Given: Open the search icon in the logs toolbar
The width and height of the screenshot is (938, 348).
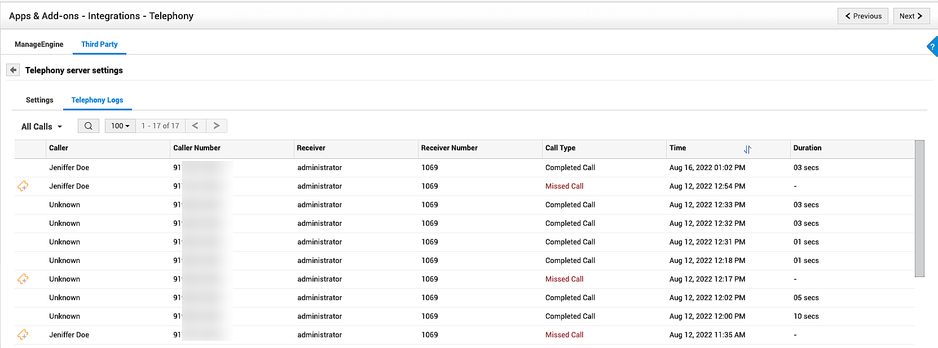Looking at the screenshot, I should [x=89, y=126].
